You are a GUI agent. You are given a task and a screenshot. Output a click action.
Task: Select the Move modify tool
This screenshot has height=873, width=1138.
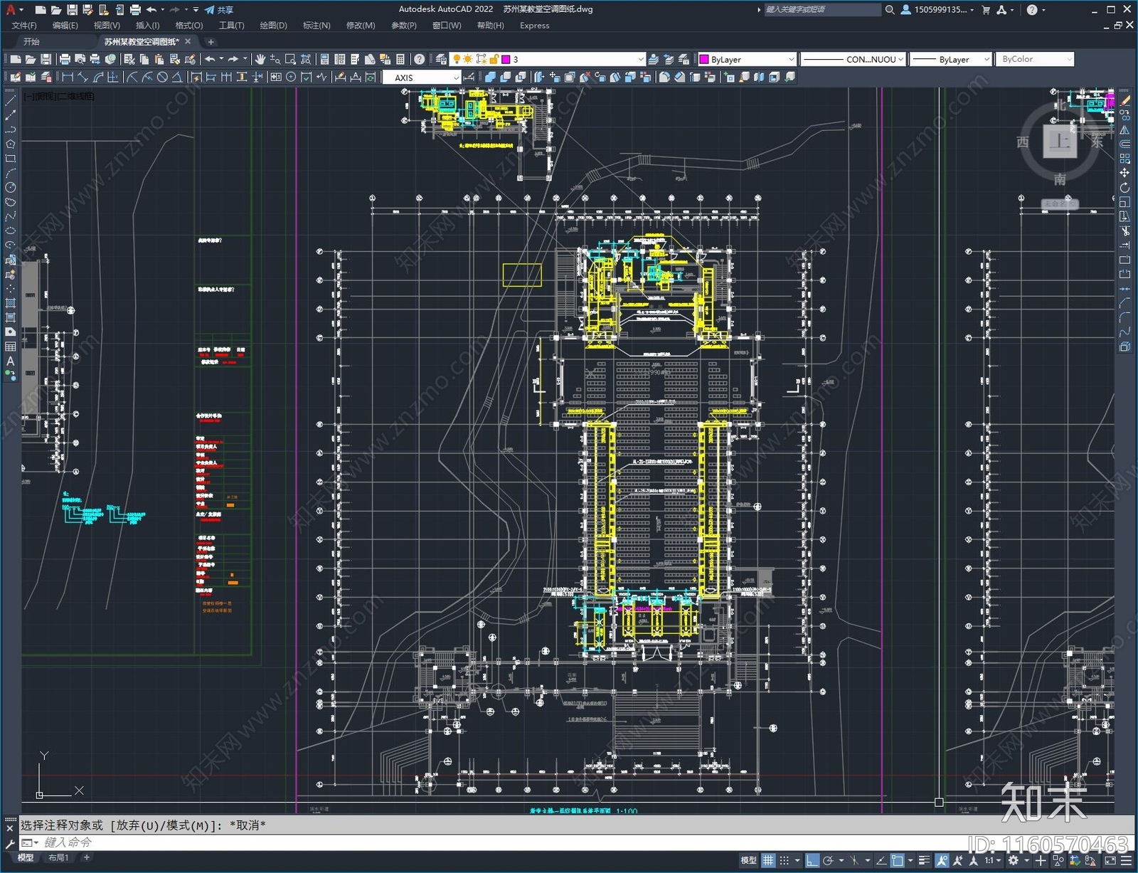[x=1124, y=173]
